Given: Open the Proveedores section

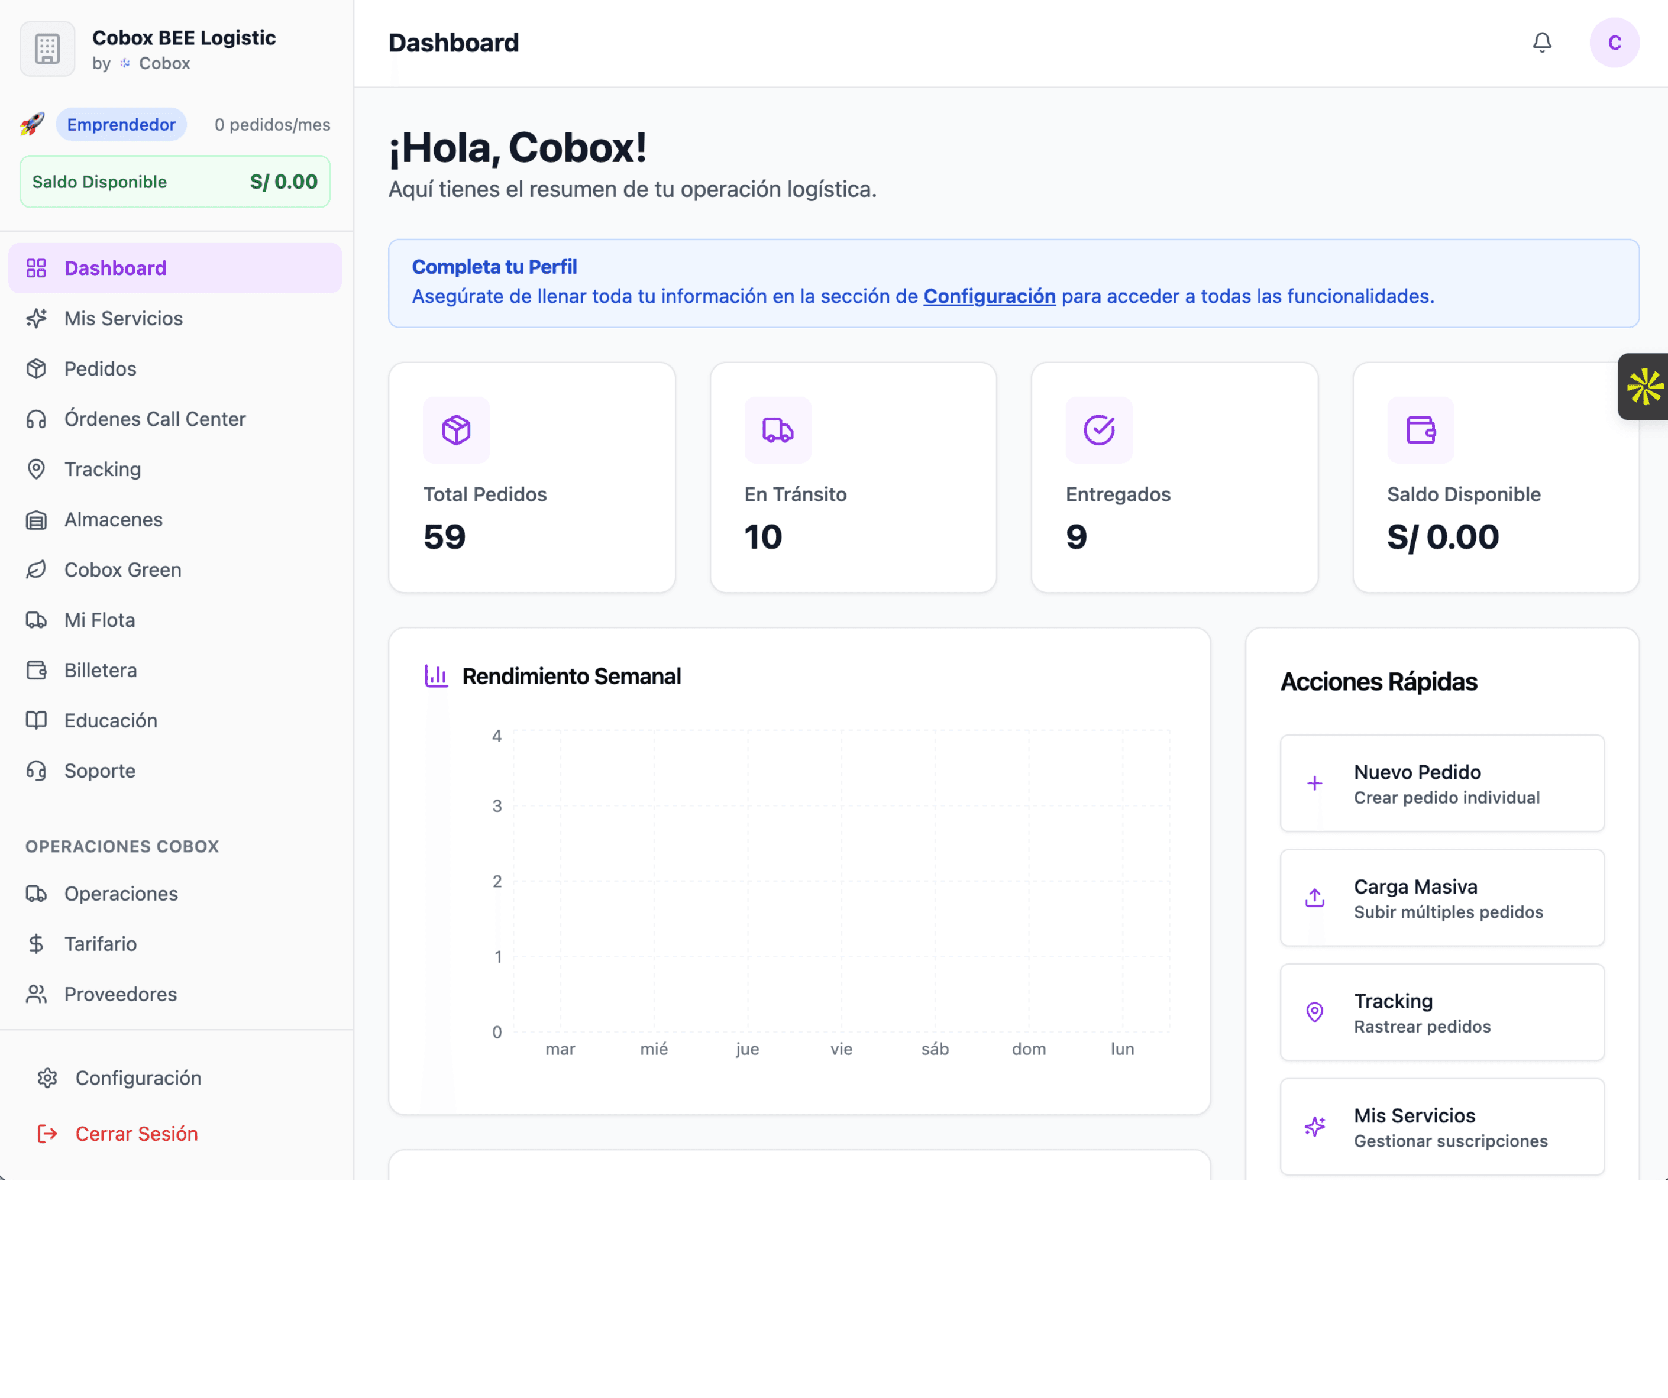Looking at the screenshot, I should [x=120, y=994].
